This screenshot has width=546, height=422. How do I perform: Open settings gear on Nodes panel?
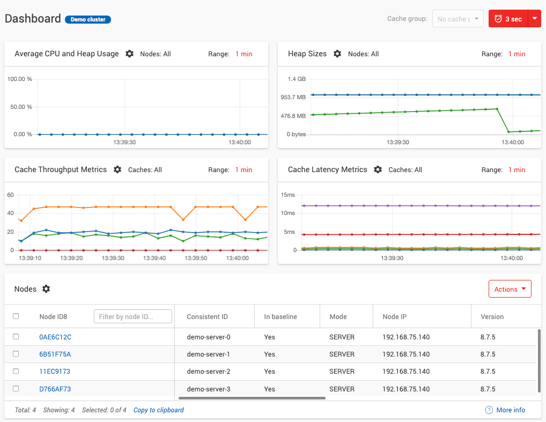(x=46, y=289)
